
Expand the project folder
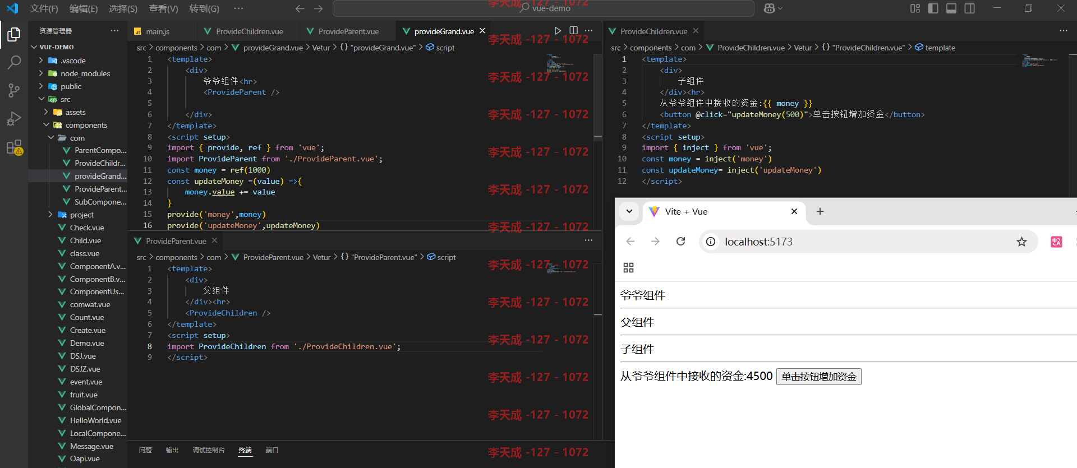[x=77, y=215]
